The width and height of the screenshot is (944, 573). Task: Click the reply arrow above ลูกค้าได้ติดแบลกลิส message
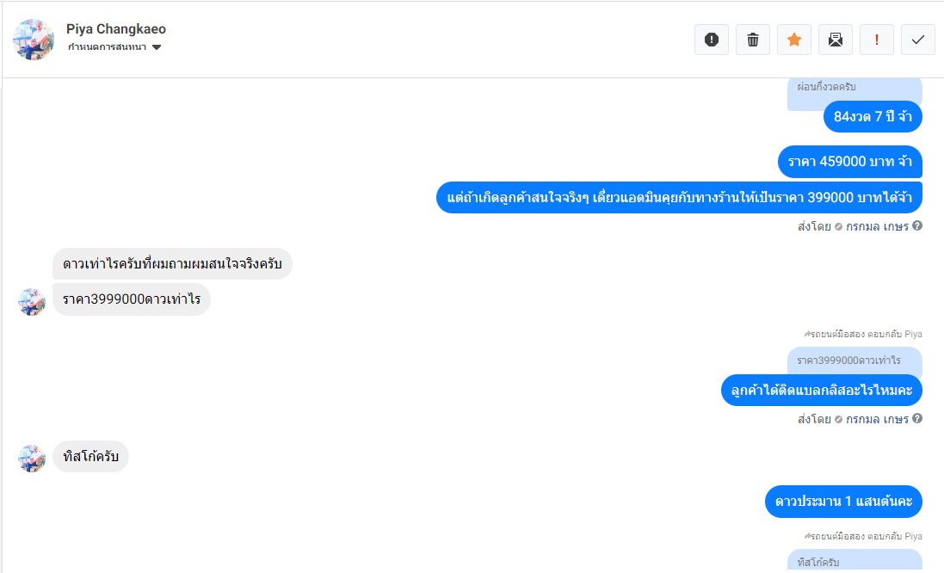[x=807, y=334]
